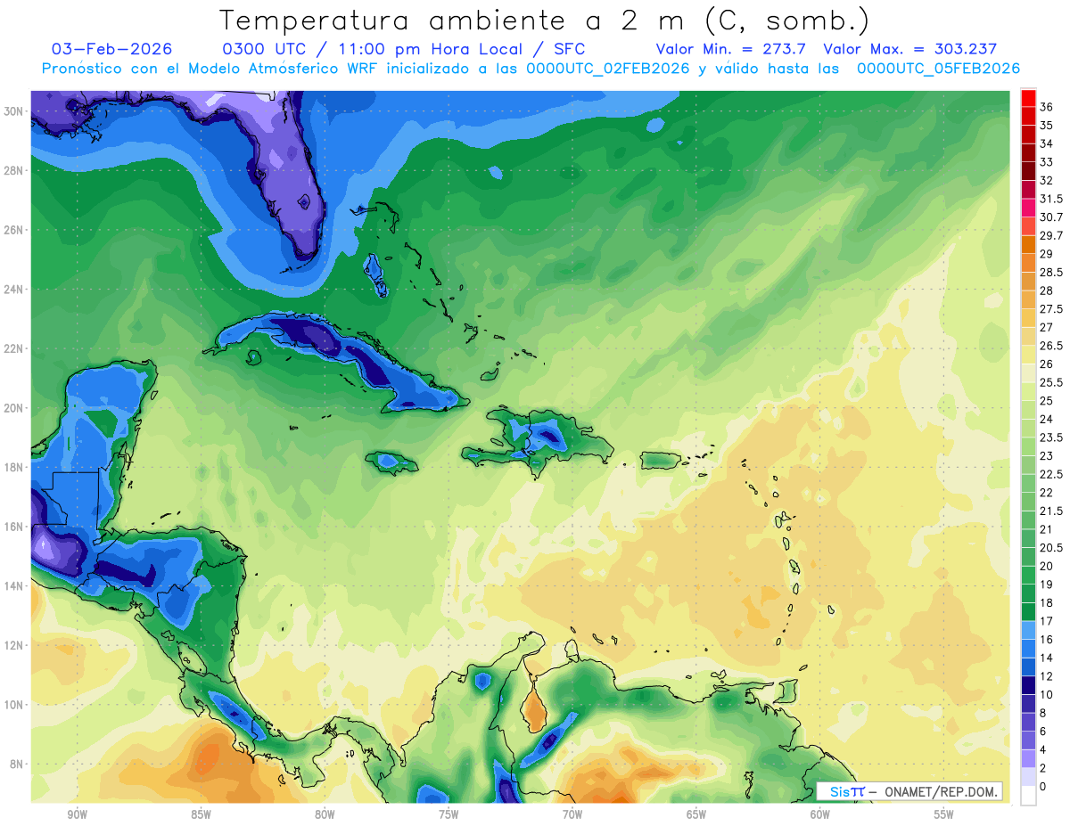Click the '0000UTC_02FEB2026' initialization timestamp

[x=608, y=68]
